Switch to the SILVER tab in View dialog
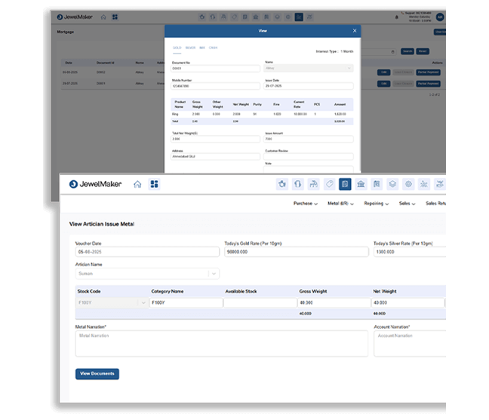The width and height of the screenshot is (489, 420). (x=190, y=48)
